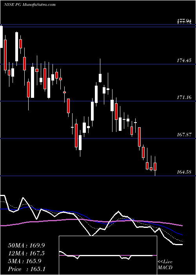Click inside the Live MACD inset chart
Screen dimensions: 196x275
click(108, 255)
